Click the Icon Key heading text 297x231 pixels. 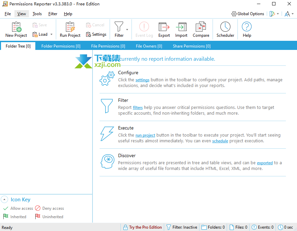(x=21, y=200)
